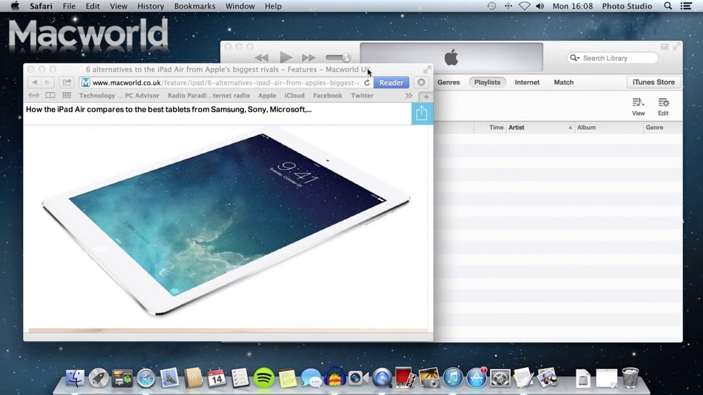Open the Reading List glasses icon
This screenshot has height=395, width=703.
(34, 95)
